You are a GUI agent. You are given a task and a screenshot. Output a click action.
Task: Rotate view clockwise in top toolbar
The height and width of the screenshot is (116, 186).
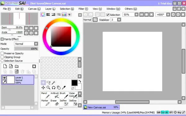178,15
